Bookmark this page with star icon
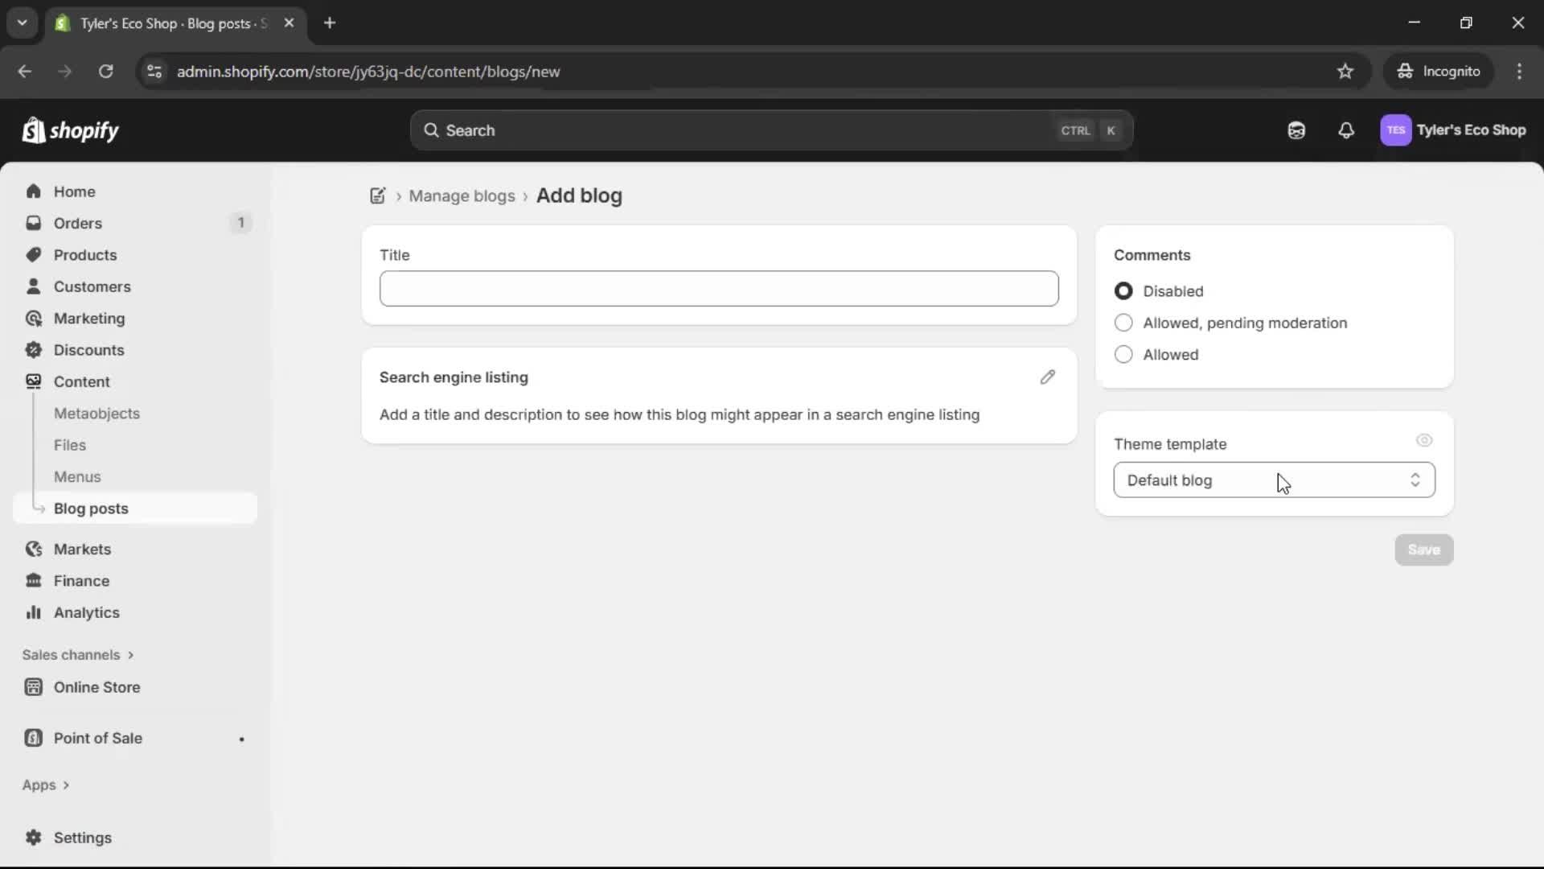 [x=1345, y=72]
